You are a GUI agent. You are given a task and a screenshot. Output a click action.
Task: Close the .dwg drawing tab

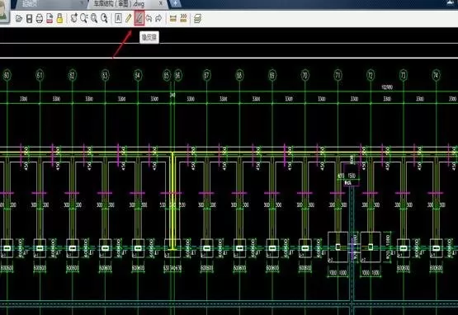click(161, 3)
